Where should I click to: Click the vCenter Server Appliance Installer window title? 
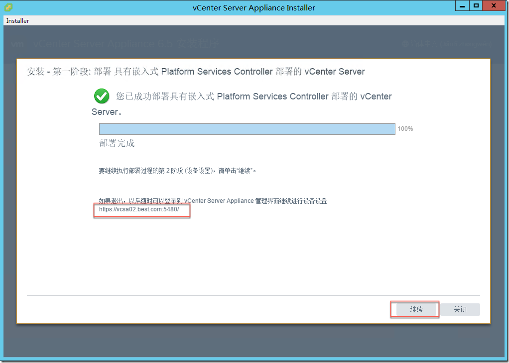pos(254,8)
